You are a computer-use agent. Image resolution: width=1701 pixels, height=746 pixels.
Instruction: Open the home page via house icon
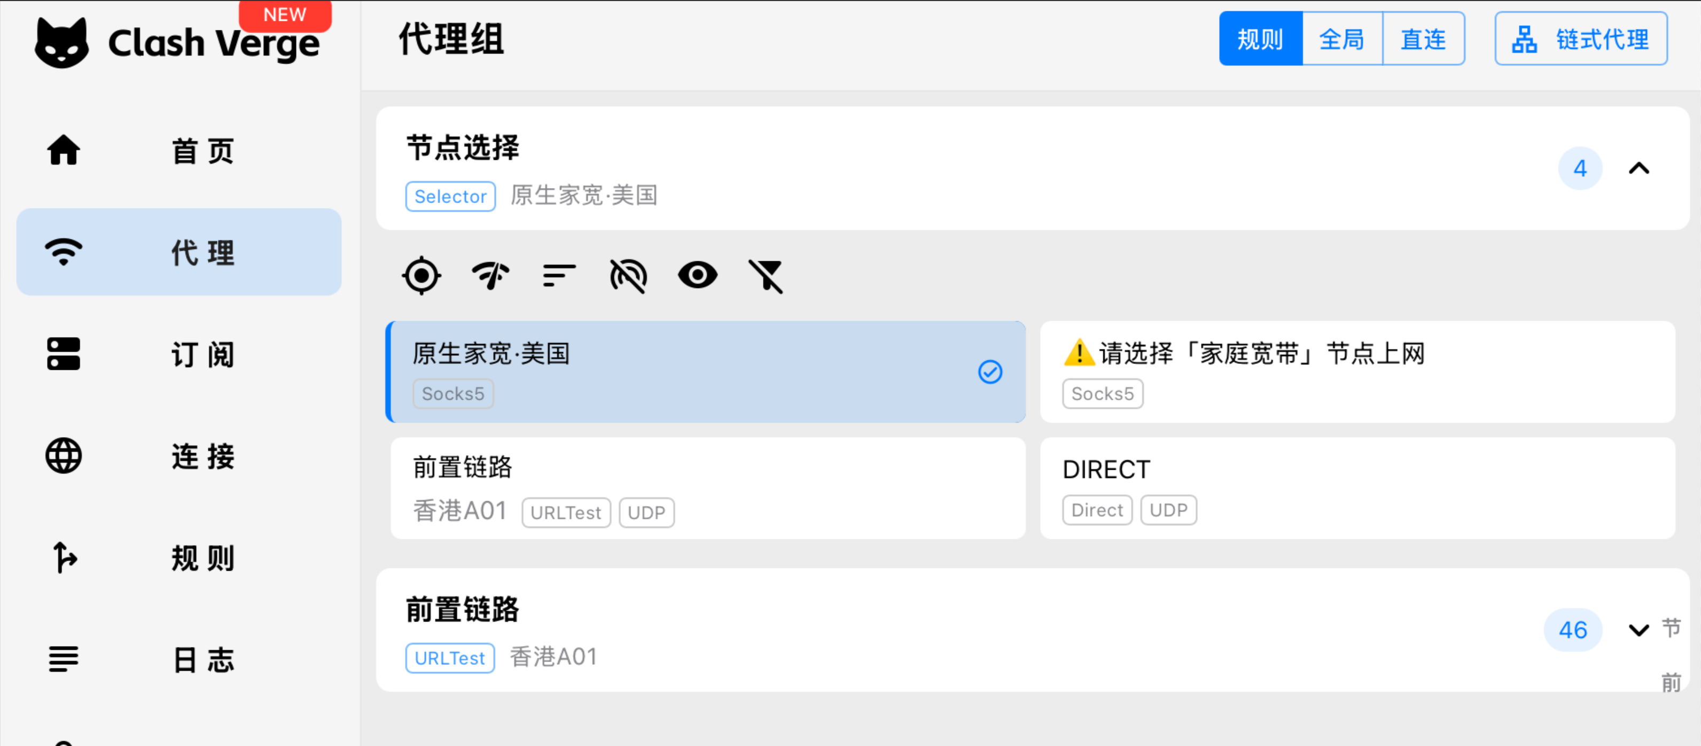tap(64, 150)
